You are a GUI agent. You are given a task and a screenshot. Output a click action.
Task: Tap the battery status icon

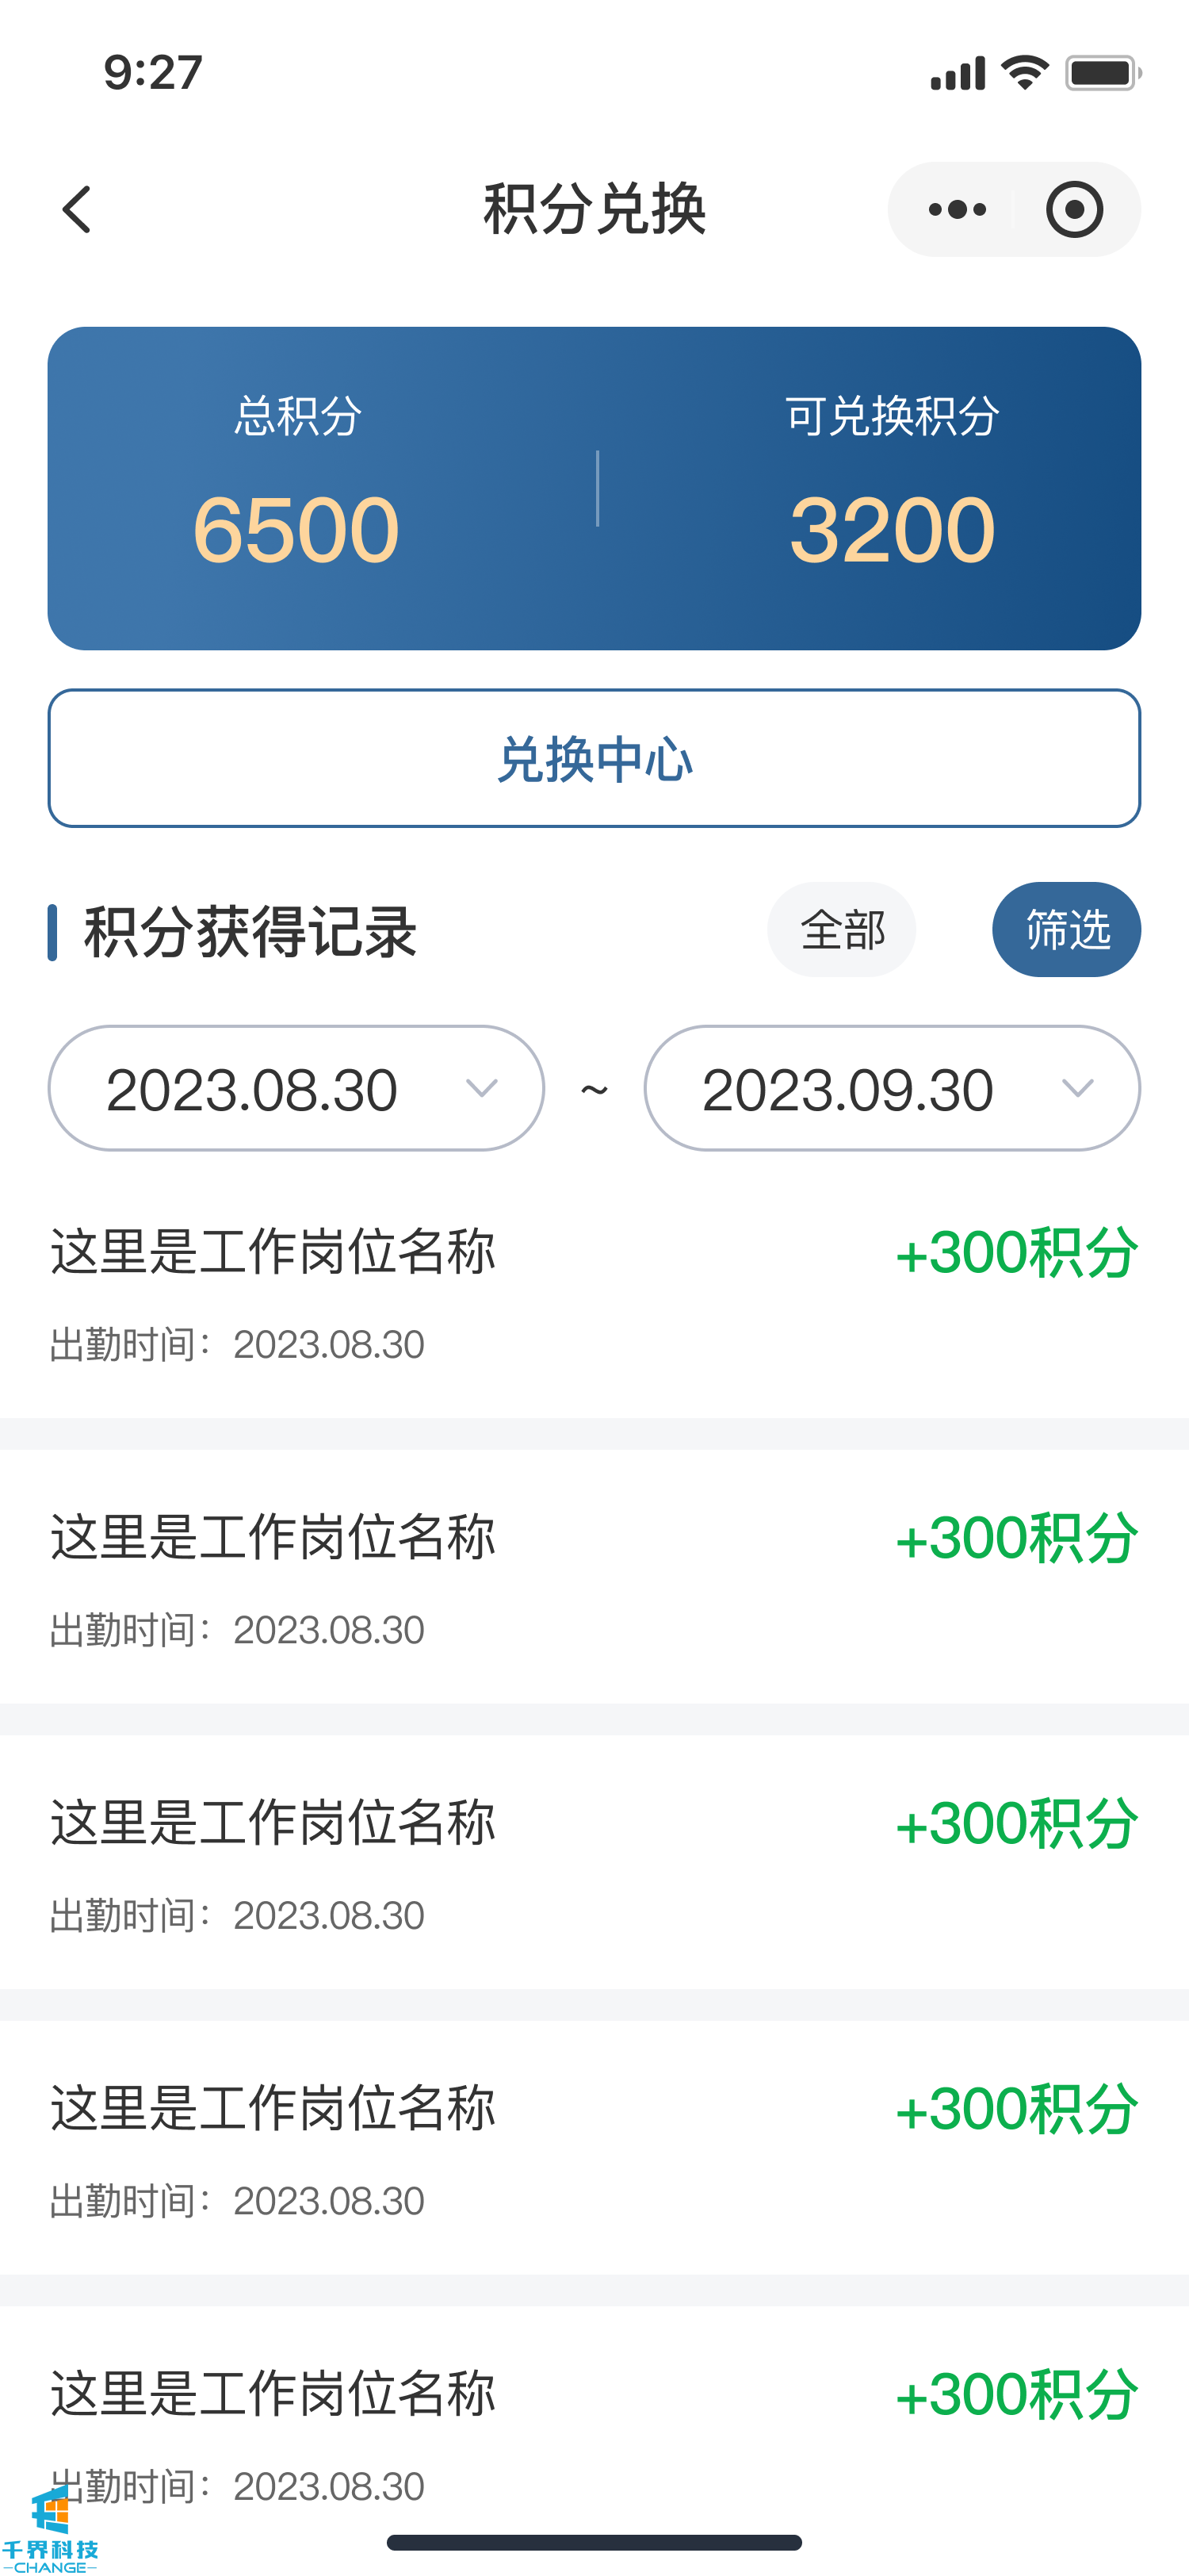pyautogui.click(x=1102, y=73)
